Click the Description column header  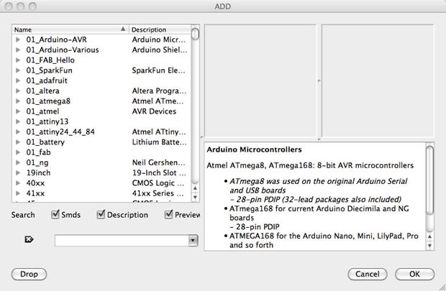160,29
